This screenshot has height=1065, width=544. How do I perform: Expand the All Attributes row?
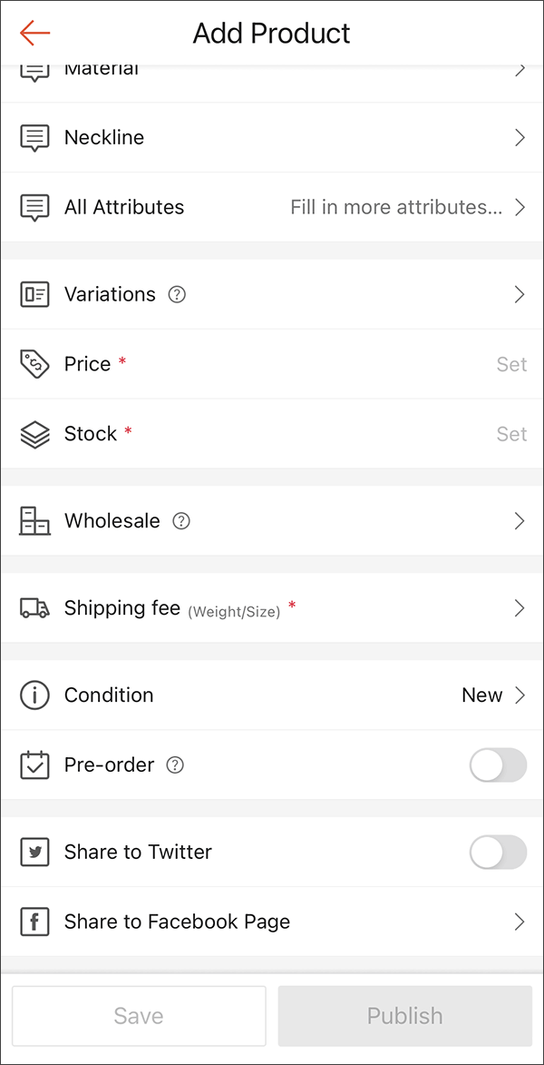(272, 207)
